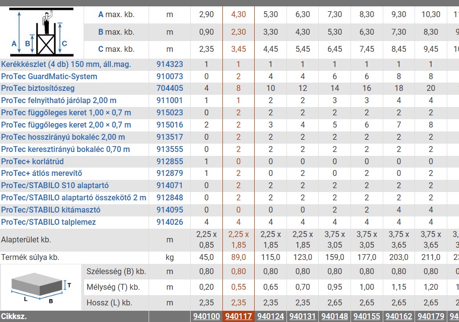Click article number 912848
This screenshot has width=459, height=322.
pos(170,197)
